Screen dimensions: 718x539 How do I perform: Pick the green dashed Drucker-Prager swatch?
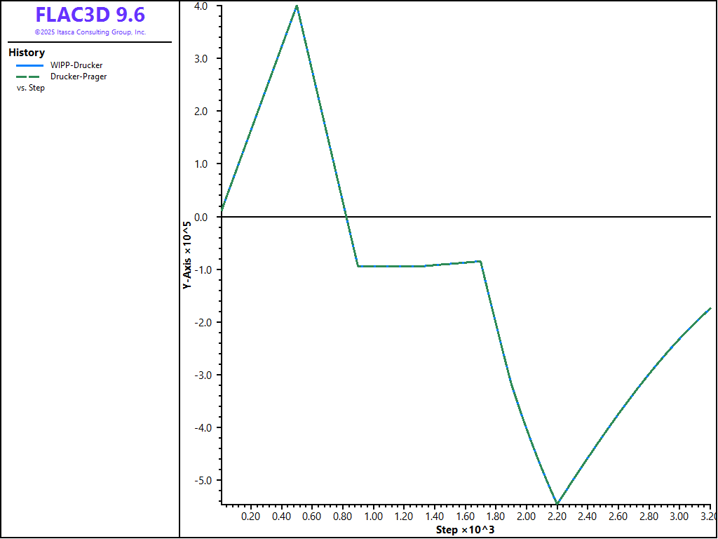click(x=30, y=76)
